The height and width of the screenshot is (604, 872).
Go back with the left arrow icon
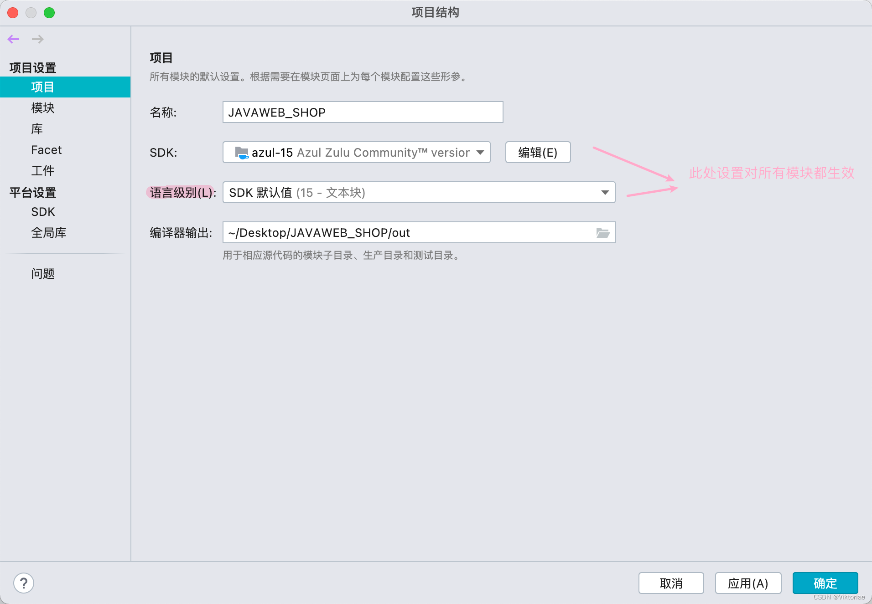pyautogui.click(x=13, y=39)
